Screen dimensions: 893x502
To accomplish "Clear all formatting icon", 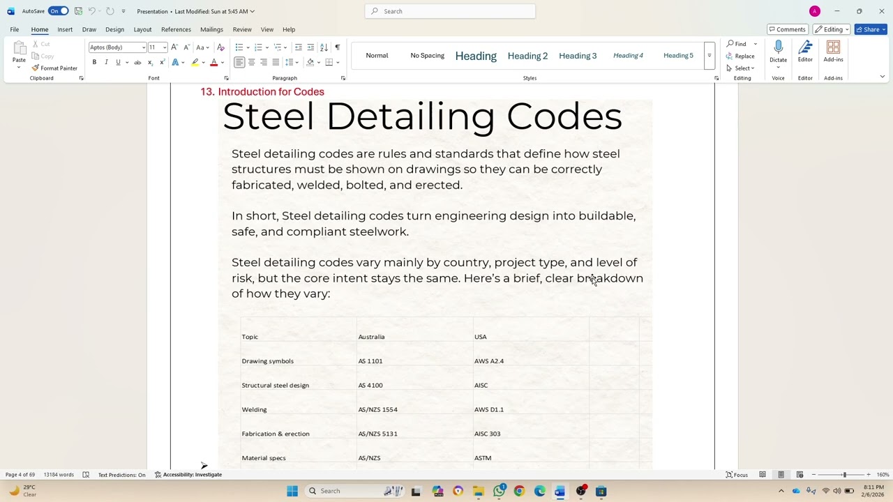I will (221, 47).
